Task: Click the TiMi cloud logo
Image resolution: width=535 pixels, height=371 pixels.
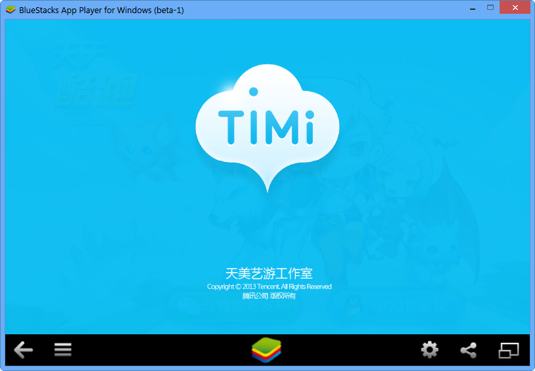Action: [x=267, y=128]
